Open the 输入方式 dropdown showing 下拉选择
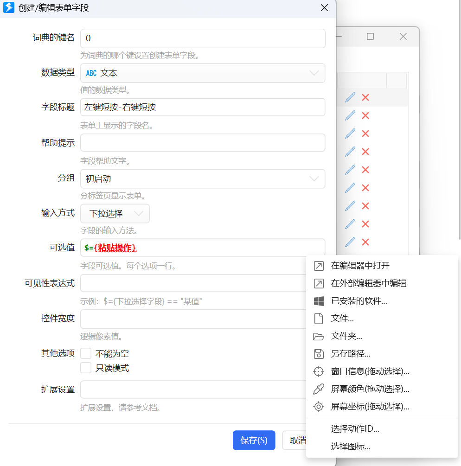The width and height of the screenshot is (461, 466). point(115,213)
